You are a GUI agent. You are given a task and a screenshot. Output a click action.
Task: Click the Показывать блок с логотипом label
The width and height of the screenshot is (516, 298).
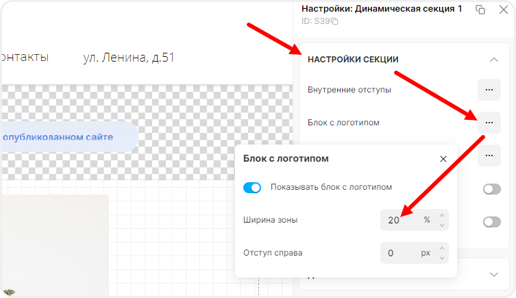tap(331, 187)
